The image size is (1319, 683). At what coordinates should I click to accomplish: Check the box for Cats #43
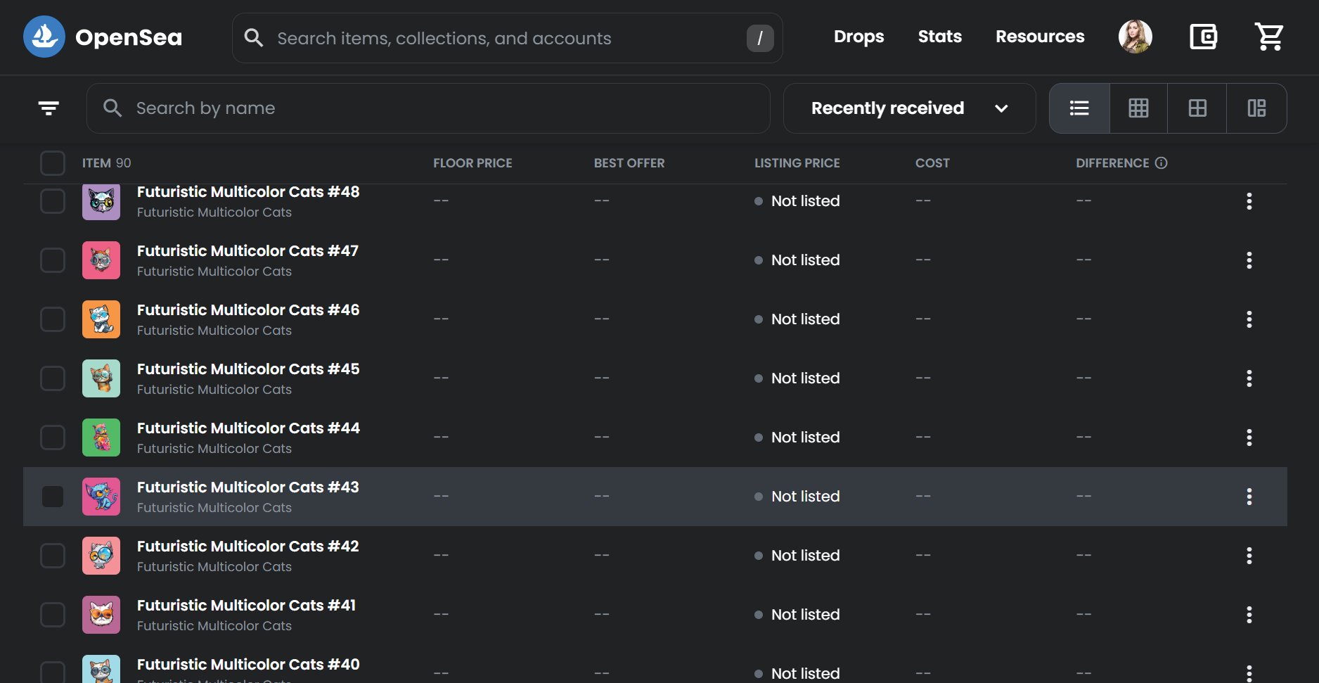click(53, 497)
